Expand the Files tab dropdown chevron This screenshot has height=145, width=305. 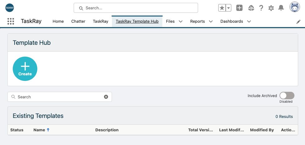tap(181, 21)
